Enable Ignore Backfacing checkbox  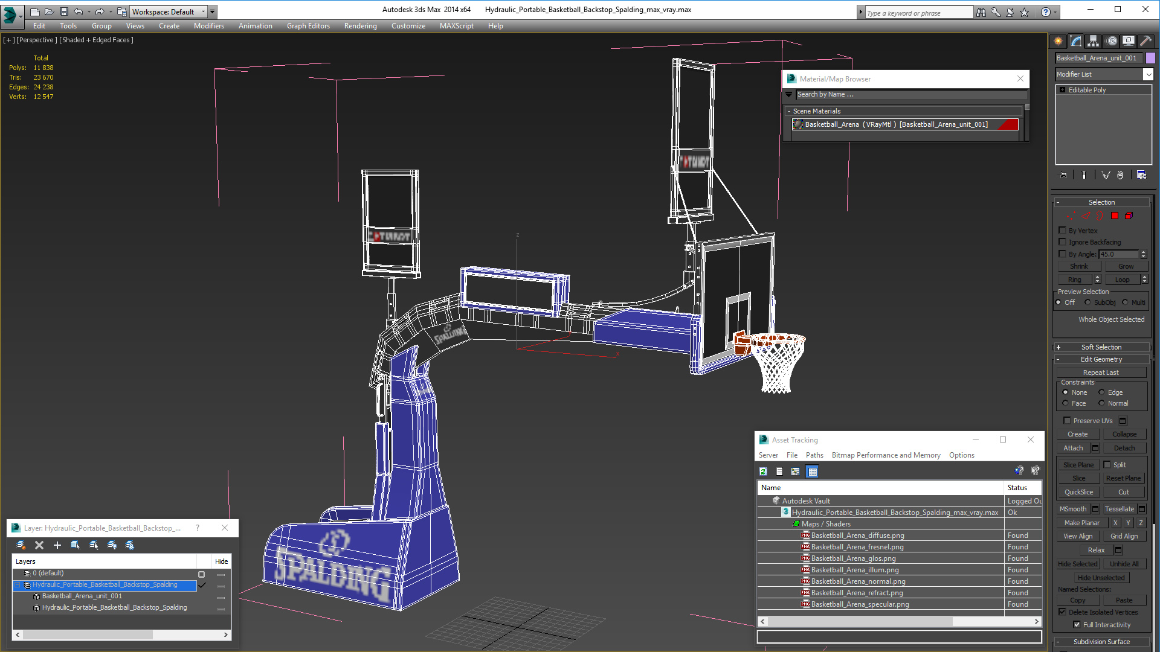point(1063,241)
